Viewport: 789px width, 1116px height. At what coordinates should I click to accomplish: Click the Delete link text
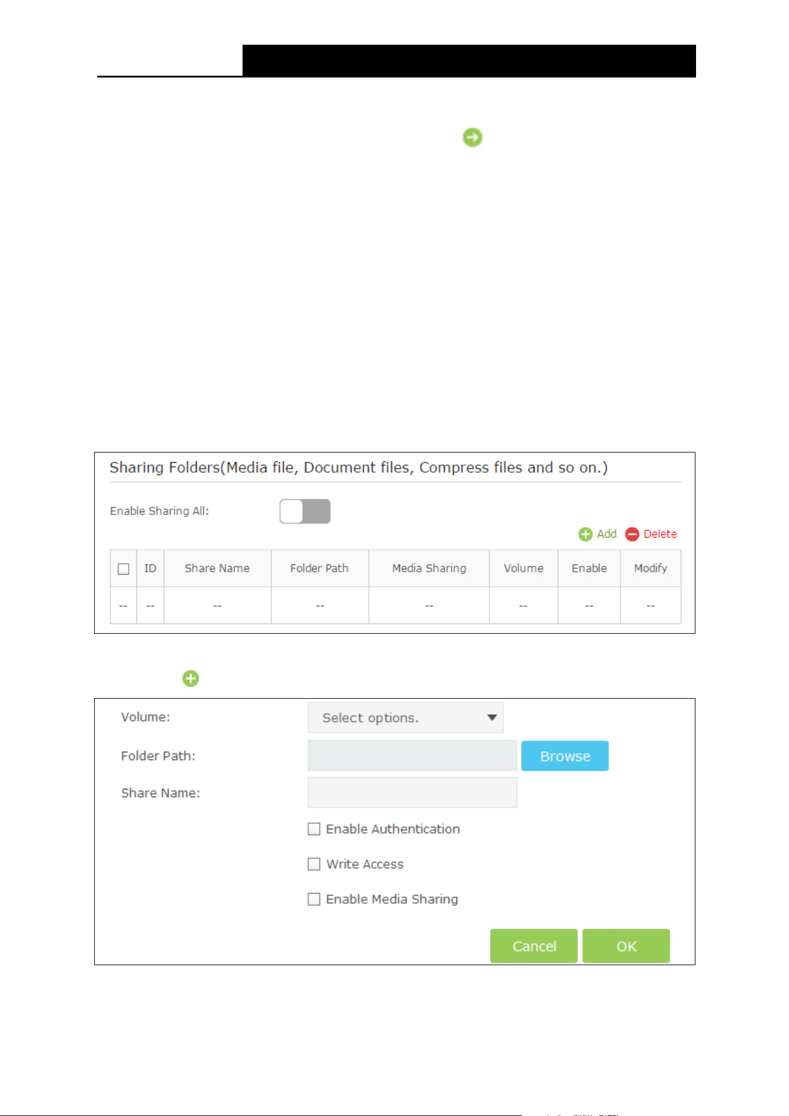(x=660, y=534)
